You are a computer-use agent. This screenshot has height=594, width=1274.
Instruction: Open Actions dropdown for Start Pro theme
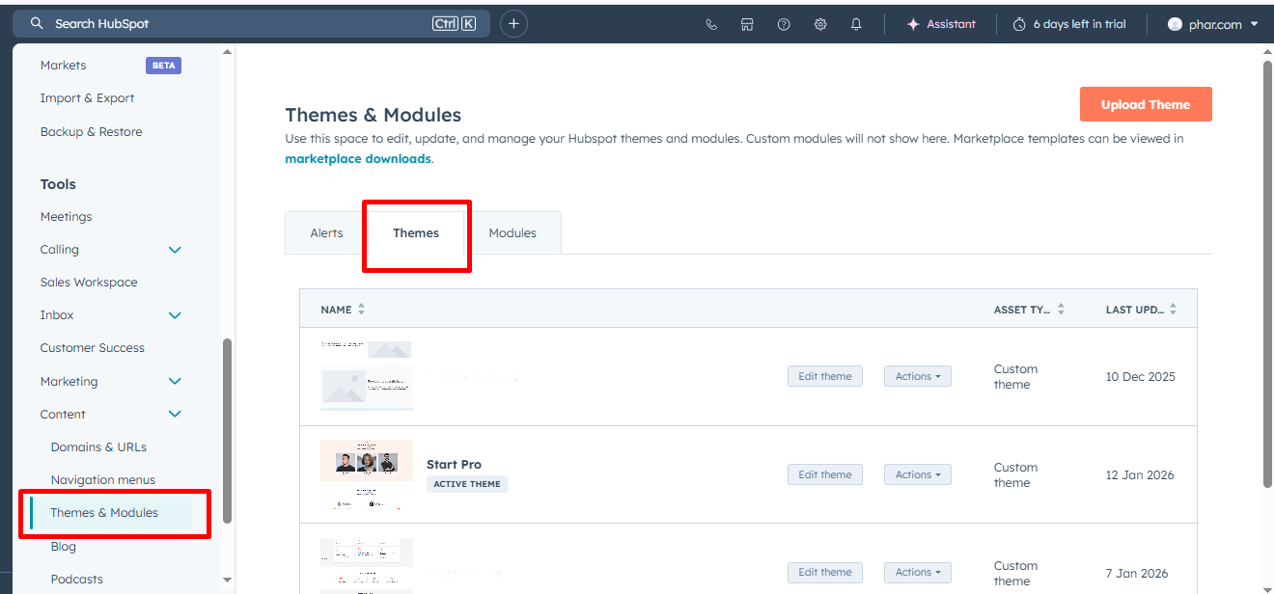coord(916,473)
